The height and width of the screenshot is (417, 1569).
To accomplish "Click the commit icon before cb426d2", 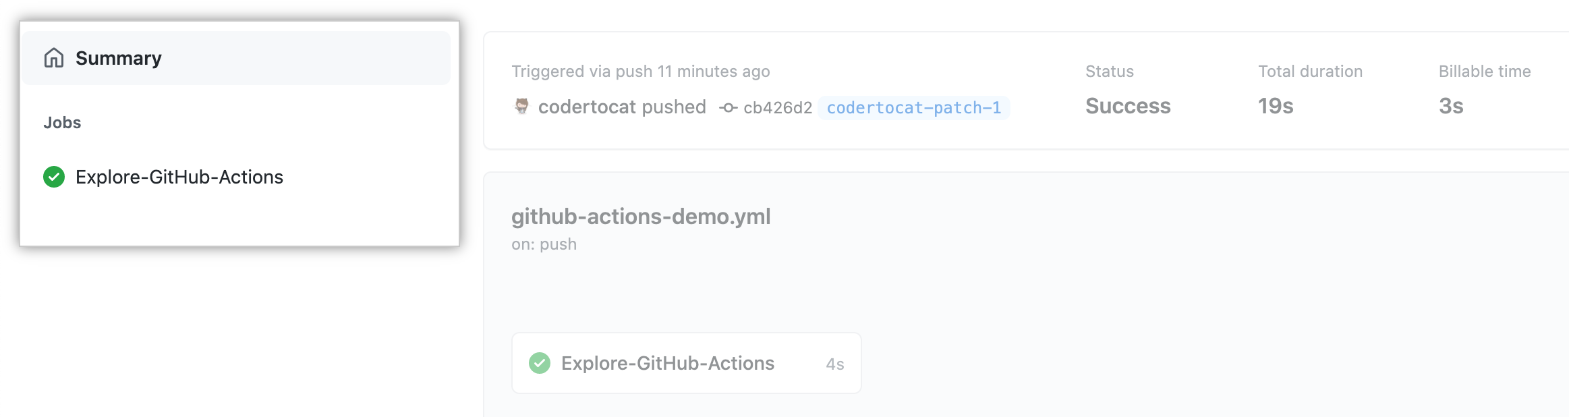I will tap(727, 107).
